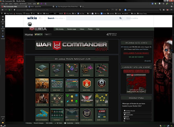Viewport: 174px width, 127px height.
Task: Select the Achilles Rocket poll option
Action: coord(125,111)
